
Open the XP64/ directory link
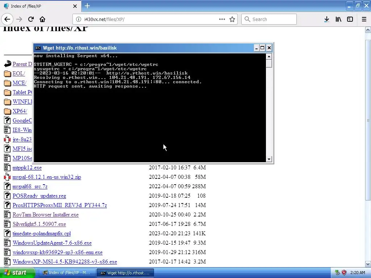click(x=20, y=111)
